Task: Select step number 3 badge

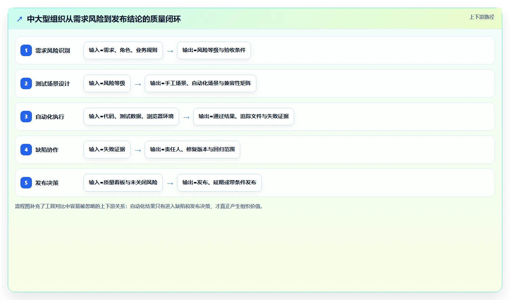Action: click(26, 116)
